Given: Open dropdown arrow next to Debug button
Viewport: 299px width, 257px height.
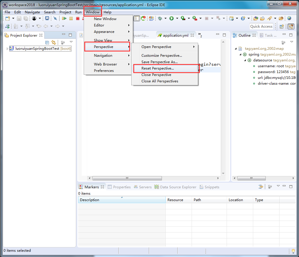Looking at the screenshot, I should point(165,18).
